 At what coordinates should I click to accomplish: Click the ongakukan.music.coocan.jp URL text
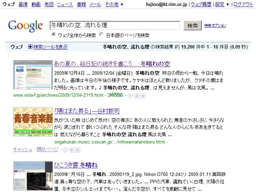(x=110, y=142)
